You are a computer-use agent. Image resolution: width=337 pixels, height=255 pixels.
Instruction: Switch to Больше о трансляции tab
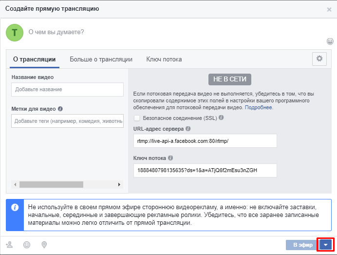point(101,59)
